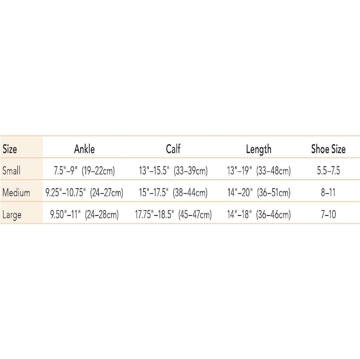Select the Small size row label

point(11,171)
